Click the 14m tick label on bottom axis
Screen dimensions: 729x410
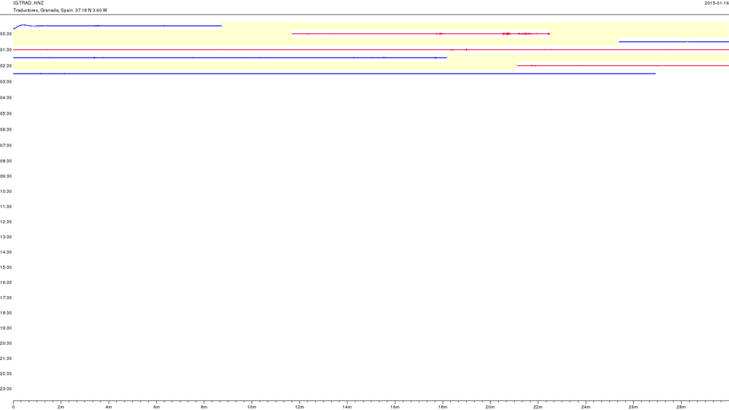347,407
